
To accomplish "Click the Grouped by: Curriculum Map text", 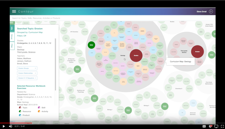I will tap(30, 32).
